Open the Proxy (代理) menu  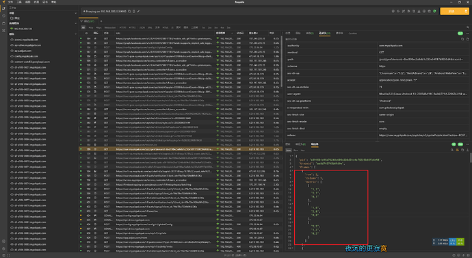click(x=36, y=2)
